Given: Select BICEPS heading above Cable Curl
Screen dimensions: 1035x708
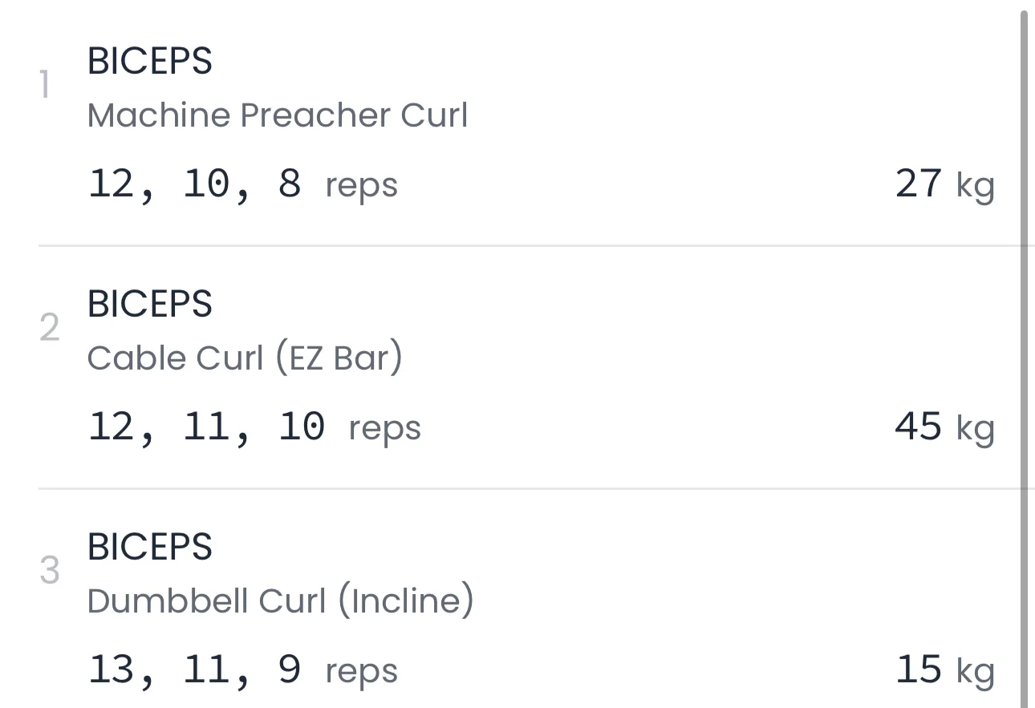Looking at the screenshot, I should click(x=149, y=304).
